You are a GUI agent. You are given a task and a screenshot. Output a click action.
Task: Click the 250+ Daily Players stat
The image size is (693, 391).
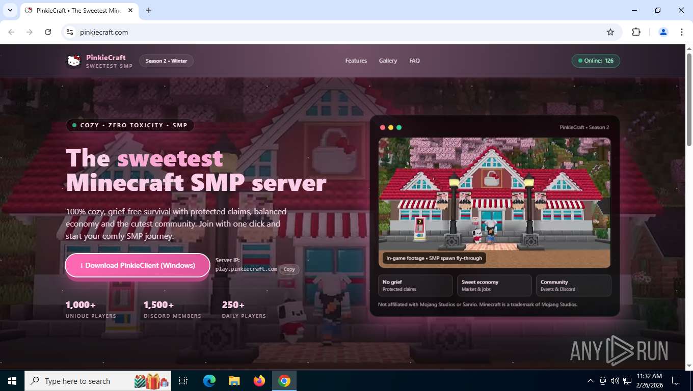(244, 309)
